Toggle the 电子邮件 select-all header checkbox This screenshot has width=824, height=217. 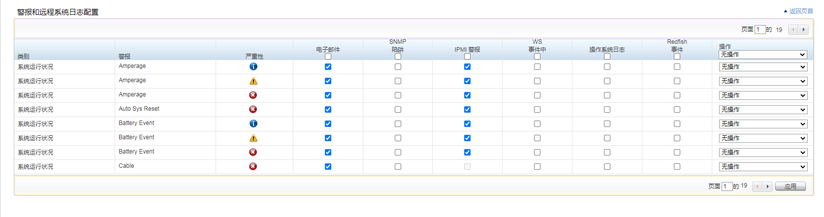pos(328,57)
